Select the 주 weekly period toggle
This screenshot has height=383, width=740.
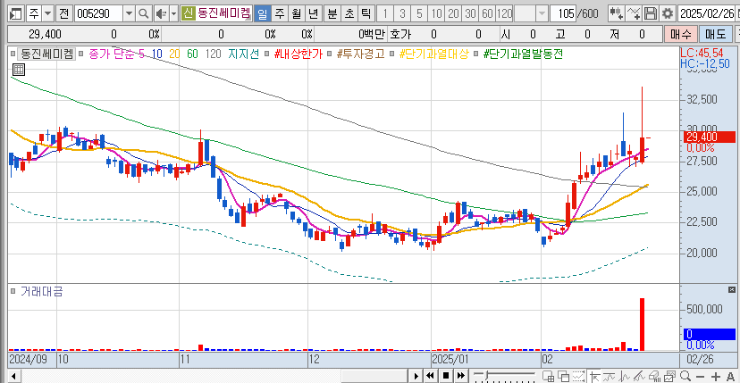coord(280,13)
